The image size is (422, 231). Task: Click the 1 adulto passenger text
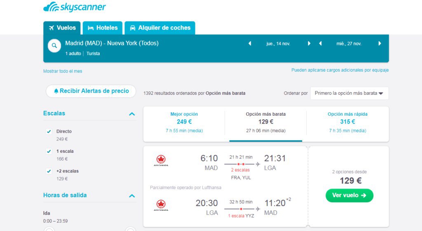pos(73,54)
